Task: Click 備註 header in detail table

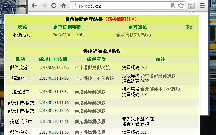Action: 161,59
